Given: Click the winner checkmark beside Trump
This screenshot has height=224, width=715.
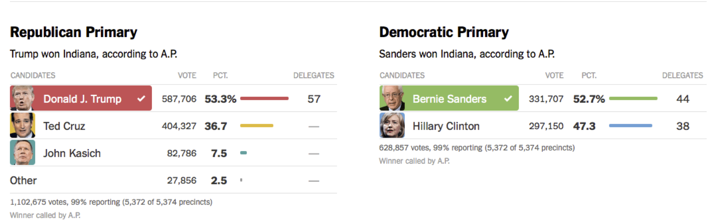Looking at the screenshot, I should tap(141, 99).
